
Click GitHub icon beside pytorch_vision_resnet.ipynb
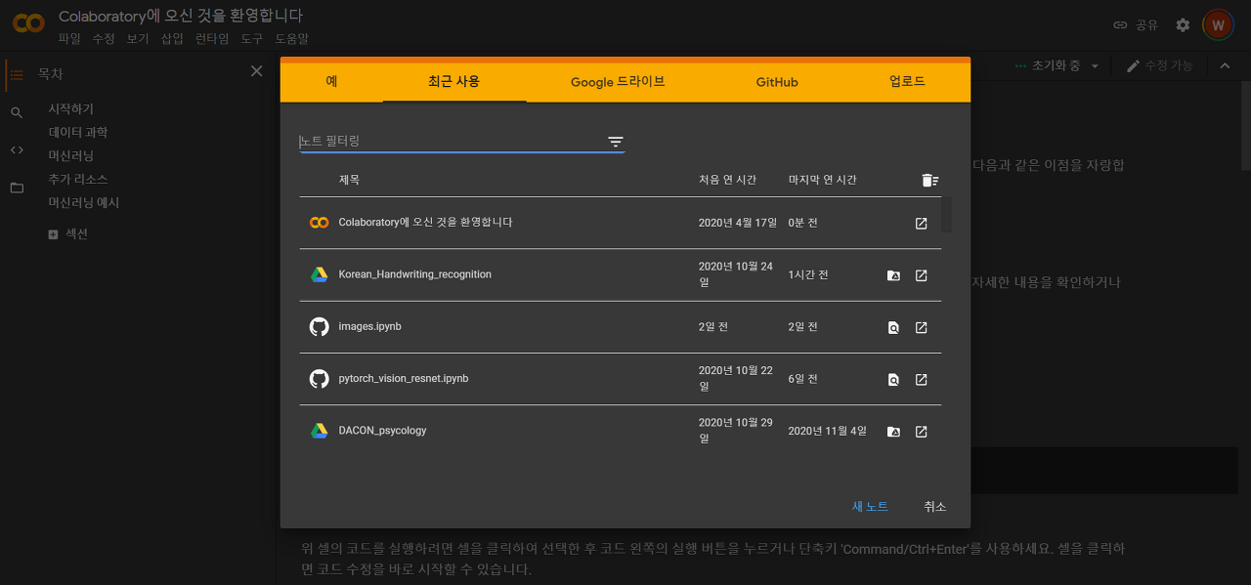(x=319, y=378)
